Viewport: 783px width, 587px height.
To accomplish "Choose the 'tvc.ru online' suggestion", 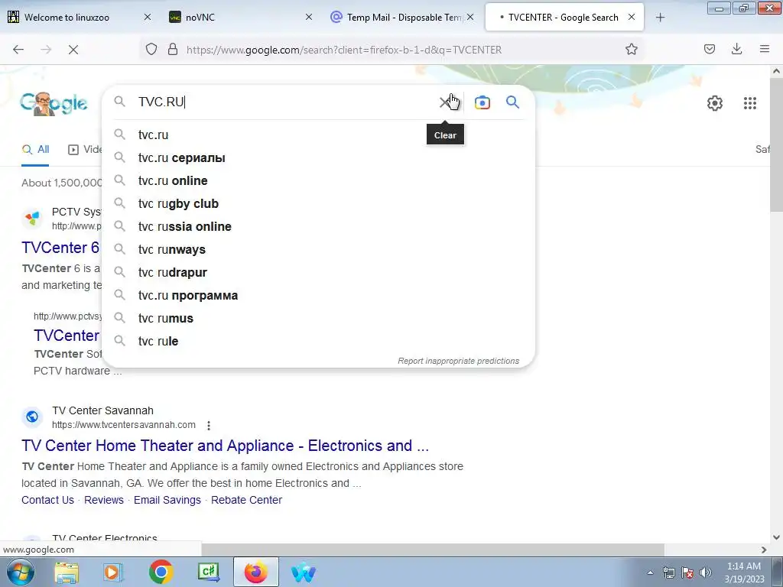I will click(318, 180).
